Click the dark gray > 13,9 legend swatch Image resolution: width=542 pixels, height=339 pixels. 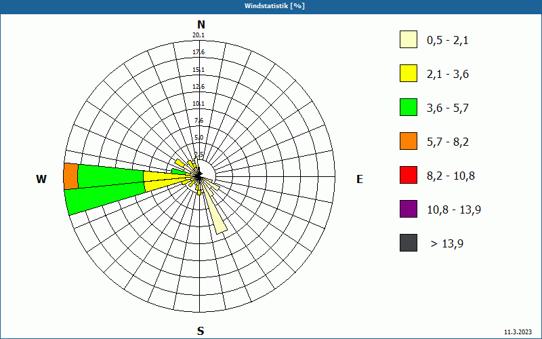pos(409,243)
